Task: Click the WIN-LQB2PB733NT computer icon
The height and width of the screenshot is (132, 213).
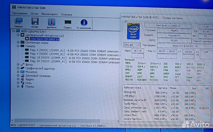Action: point(18,31)
